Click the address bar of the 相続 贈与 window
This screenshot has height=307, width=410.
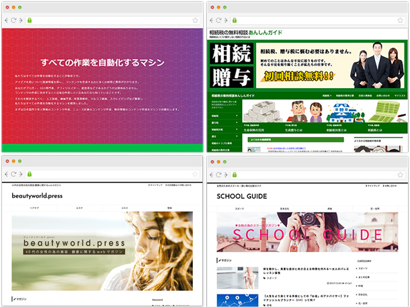(x=317, y=20)
